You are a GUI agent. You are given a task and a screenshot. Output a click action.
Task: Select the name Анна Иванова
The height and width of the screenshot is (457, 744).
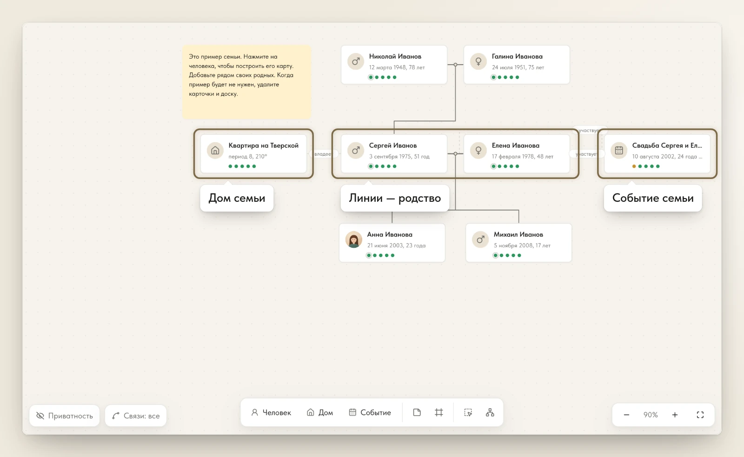(390, 234)
